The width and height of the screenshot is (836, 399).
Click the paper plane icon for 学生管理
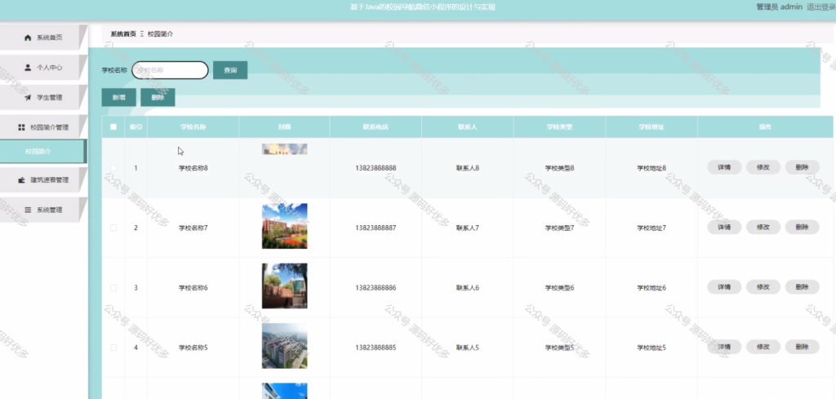(x=28, y=97)
